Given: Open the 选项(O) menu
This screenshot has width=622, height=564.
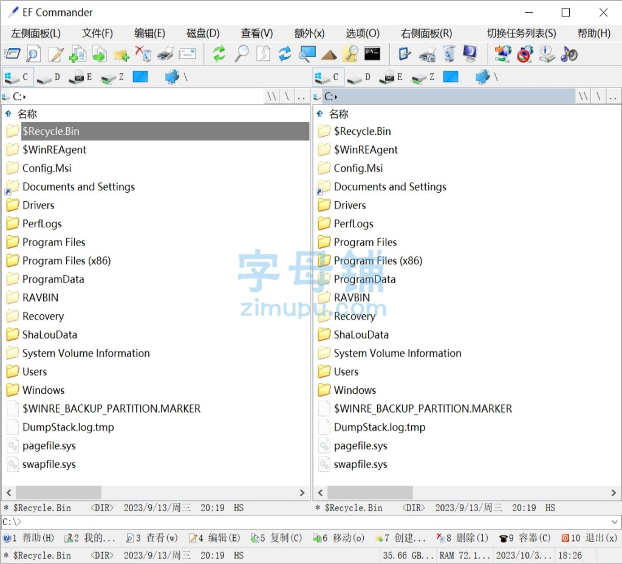Looking at the screenshot, I should click(x=363, y=33).
